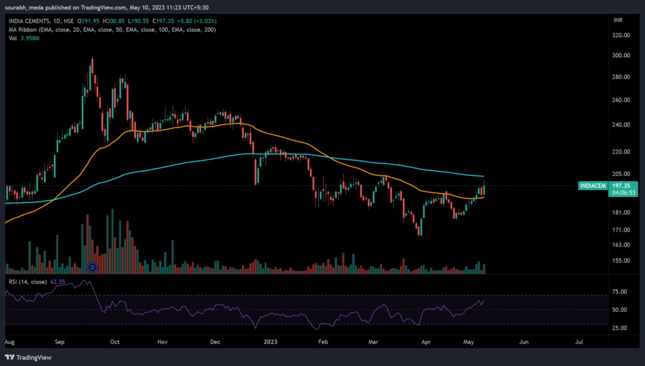Click the 181.00 price axis label

tap(620, 213)
